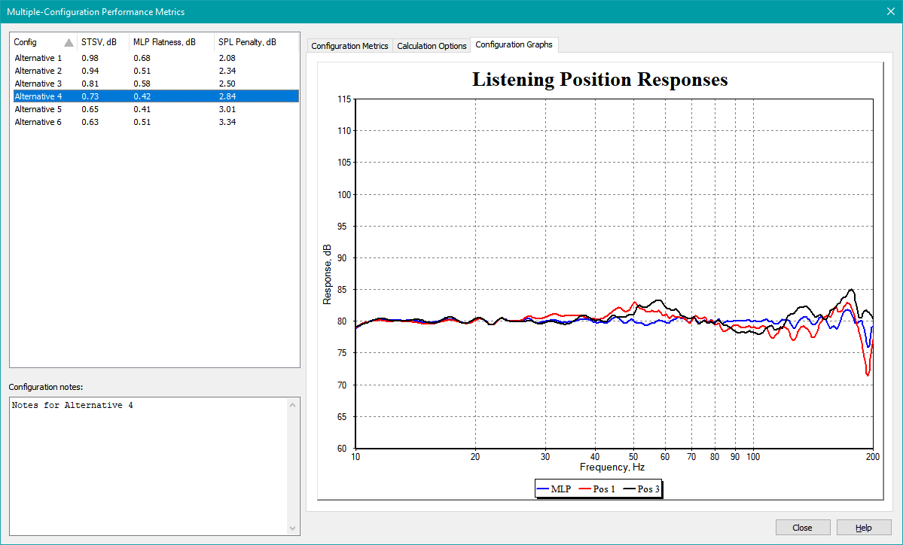
Task: Select the Alternative 3 configuration
Action: pyautogui.click(x=155, y=84)
